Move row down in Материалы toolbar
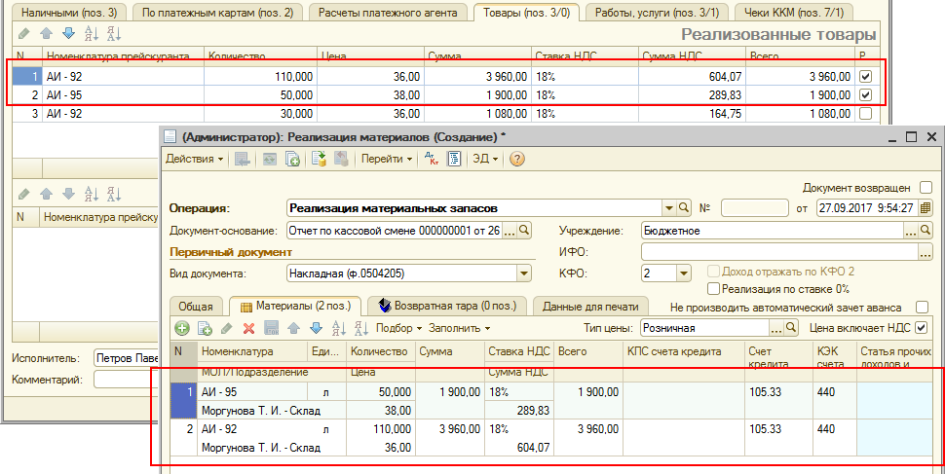The image size is (945, 474). pyautogui.click(x=315, y=329)
